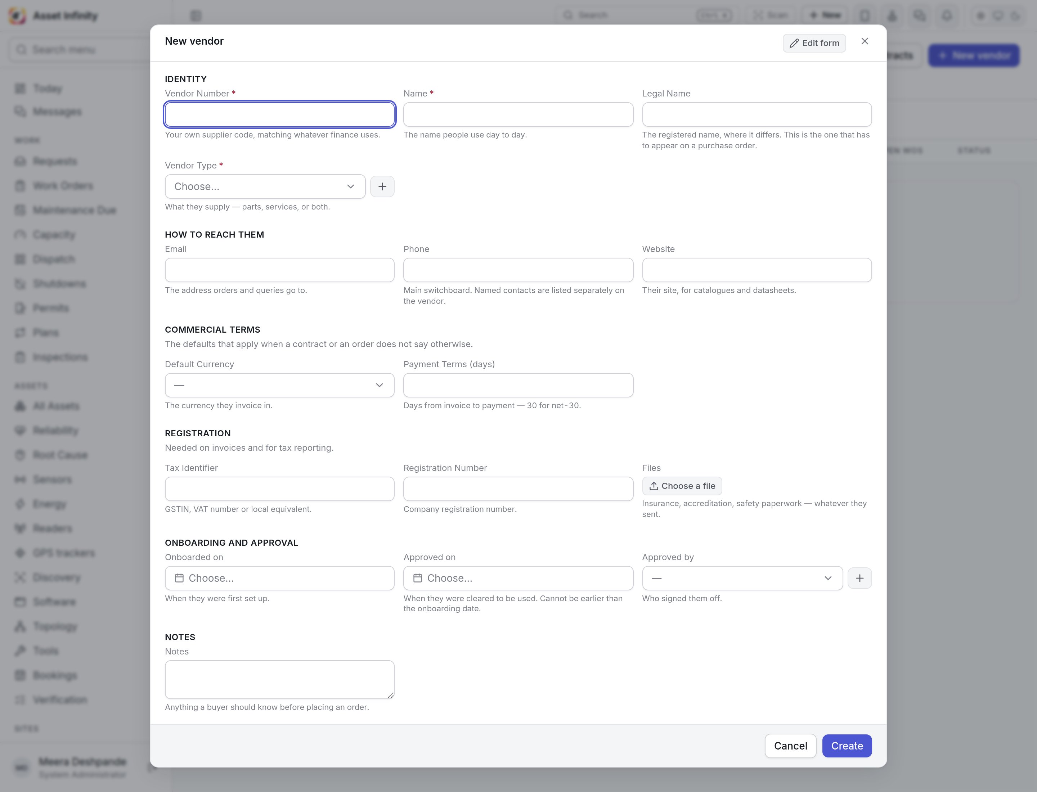Viewport: 1037px width, 792px height.
Task: Click the pencil icon in Edit form
Action: click(794, 43)
